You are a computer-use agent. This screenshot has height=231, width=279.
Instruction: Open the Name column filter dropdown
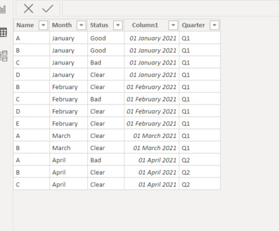click(43, 25)
